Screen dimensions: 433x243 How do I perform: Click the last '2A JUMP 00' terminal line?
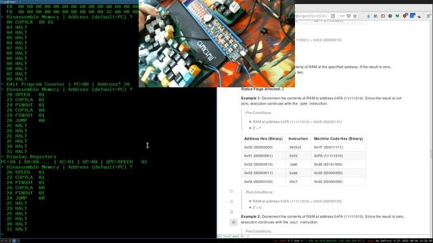[26, 198]
